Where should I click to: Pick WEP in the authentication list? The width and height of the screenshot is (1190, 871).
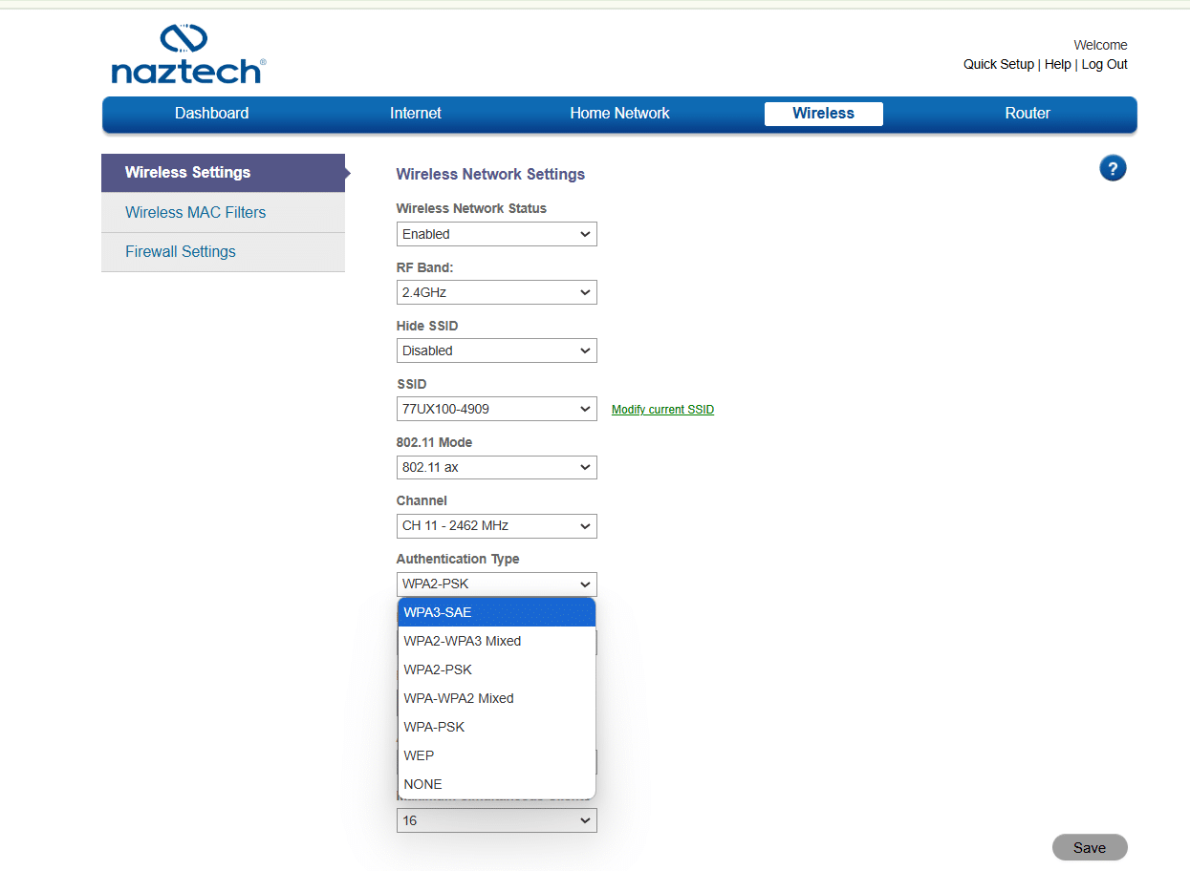tap(496, 755)
